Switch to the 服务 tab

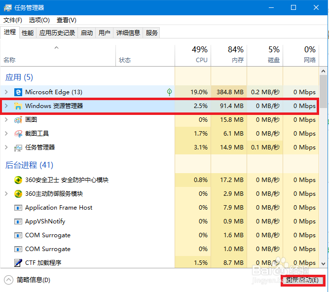pyautogui.click(x=151, y=33)
